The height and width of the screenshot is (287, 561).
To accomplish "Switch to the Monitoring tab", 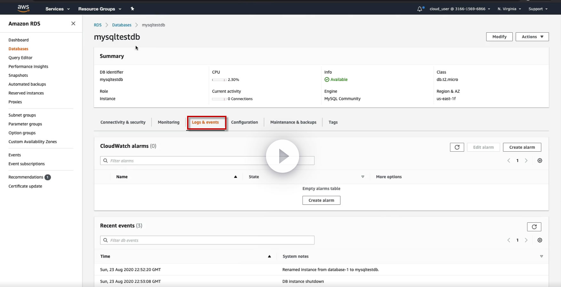I will (x=169, y=122).
